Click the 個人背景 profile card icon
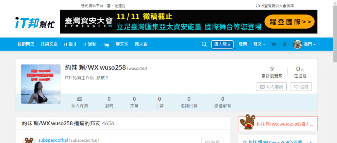Viewport: 337px width, 143px height. click(80, 99)
